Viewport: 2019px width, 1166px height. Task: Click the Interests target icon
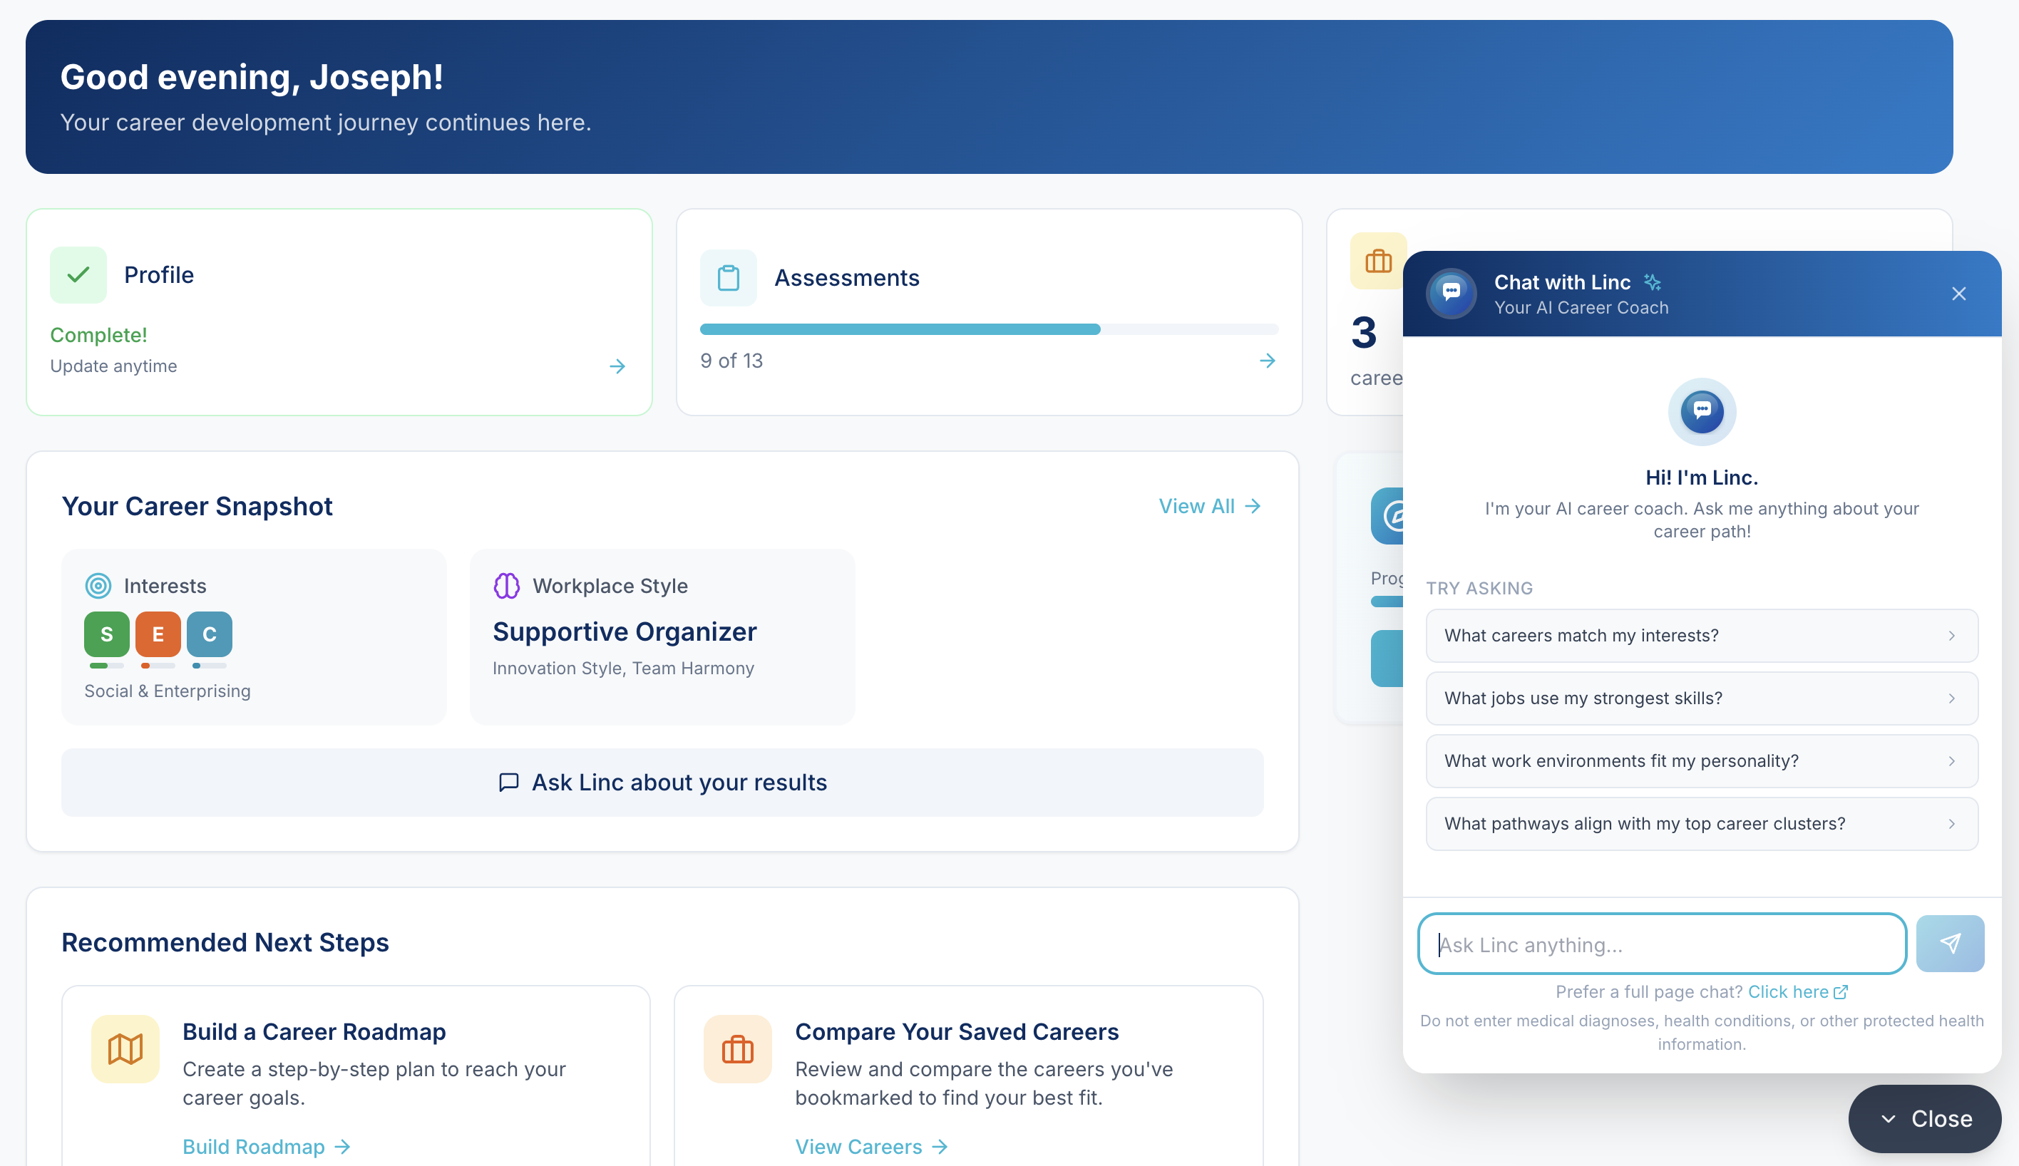click(99, 585)
